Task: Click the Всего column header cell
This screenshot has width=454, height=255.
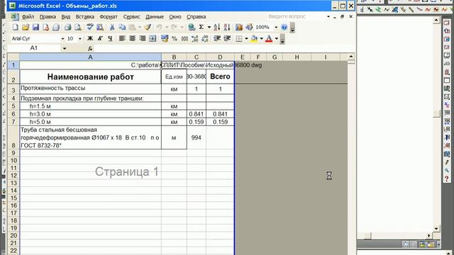Action: click(x=220, y=76)
